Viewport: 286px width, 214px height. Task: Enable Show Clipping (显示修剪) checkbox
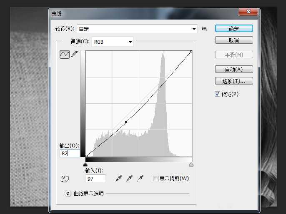156,179
